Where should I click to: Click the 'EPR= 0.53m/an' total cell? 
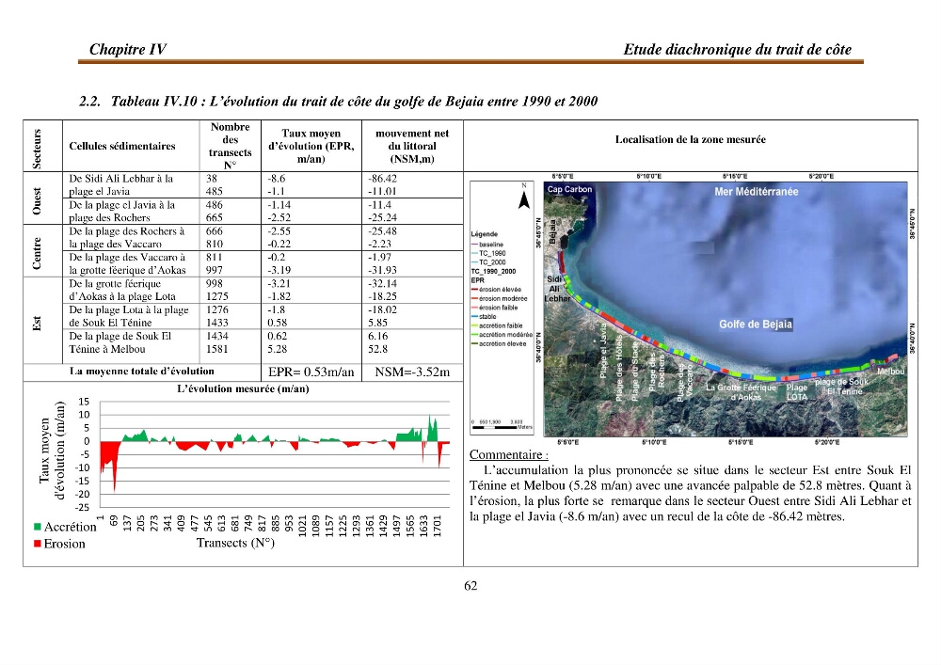point(311,372)
